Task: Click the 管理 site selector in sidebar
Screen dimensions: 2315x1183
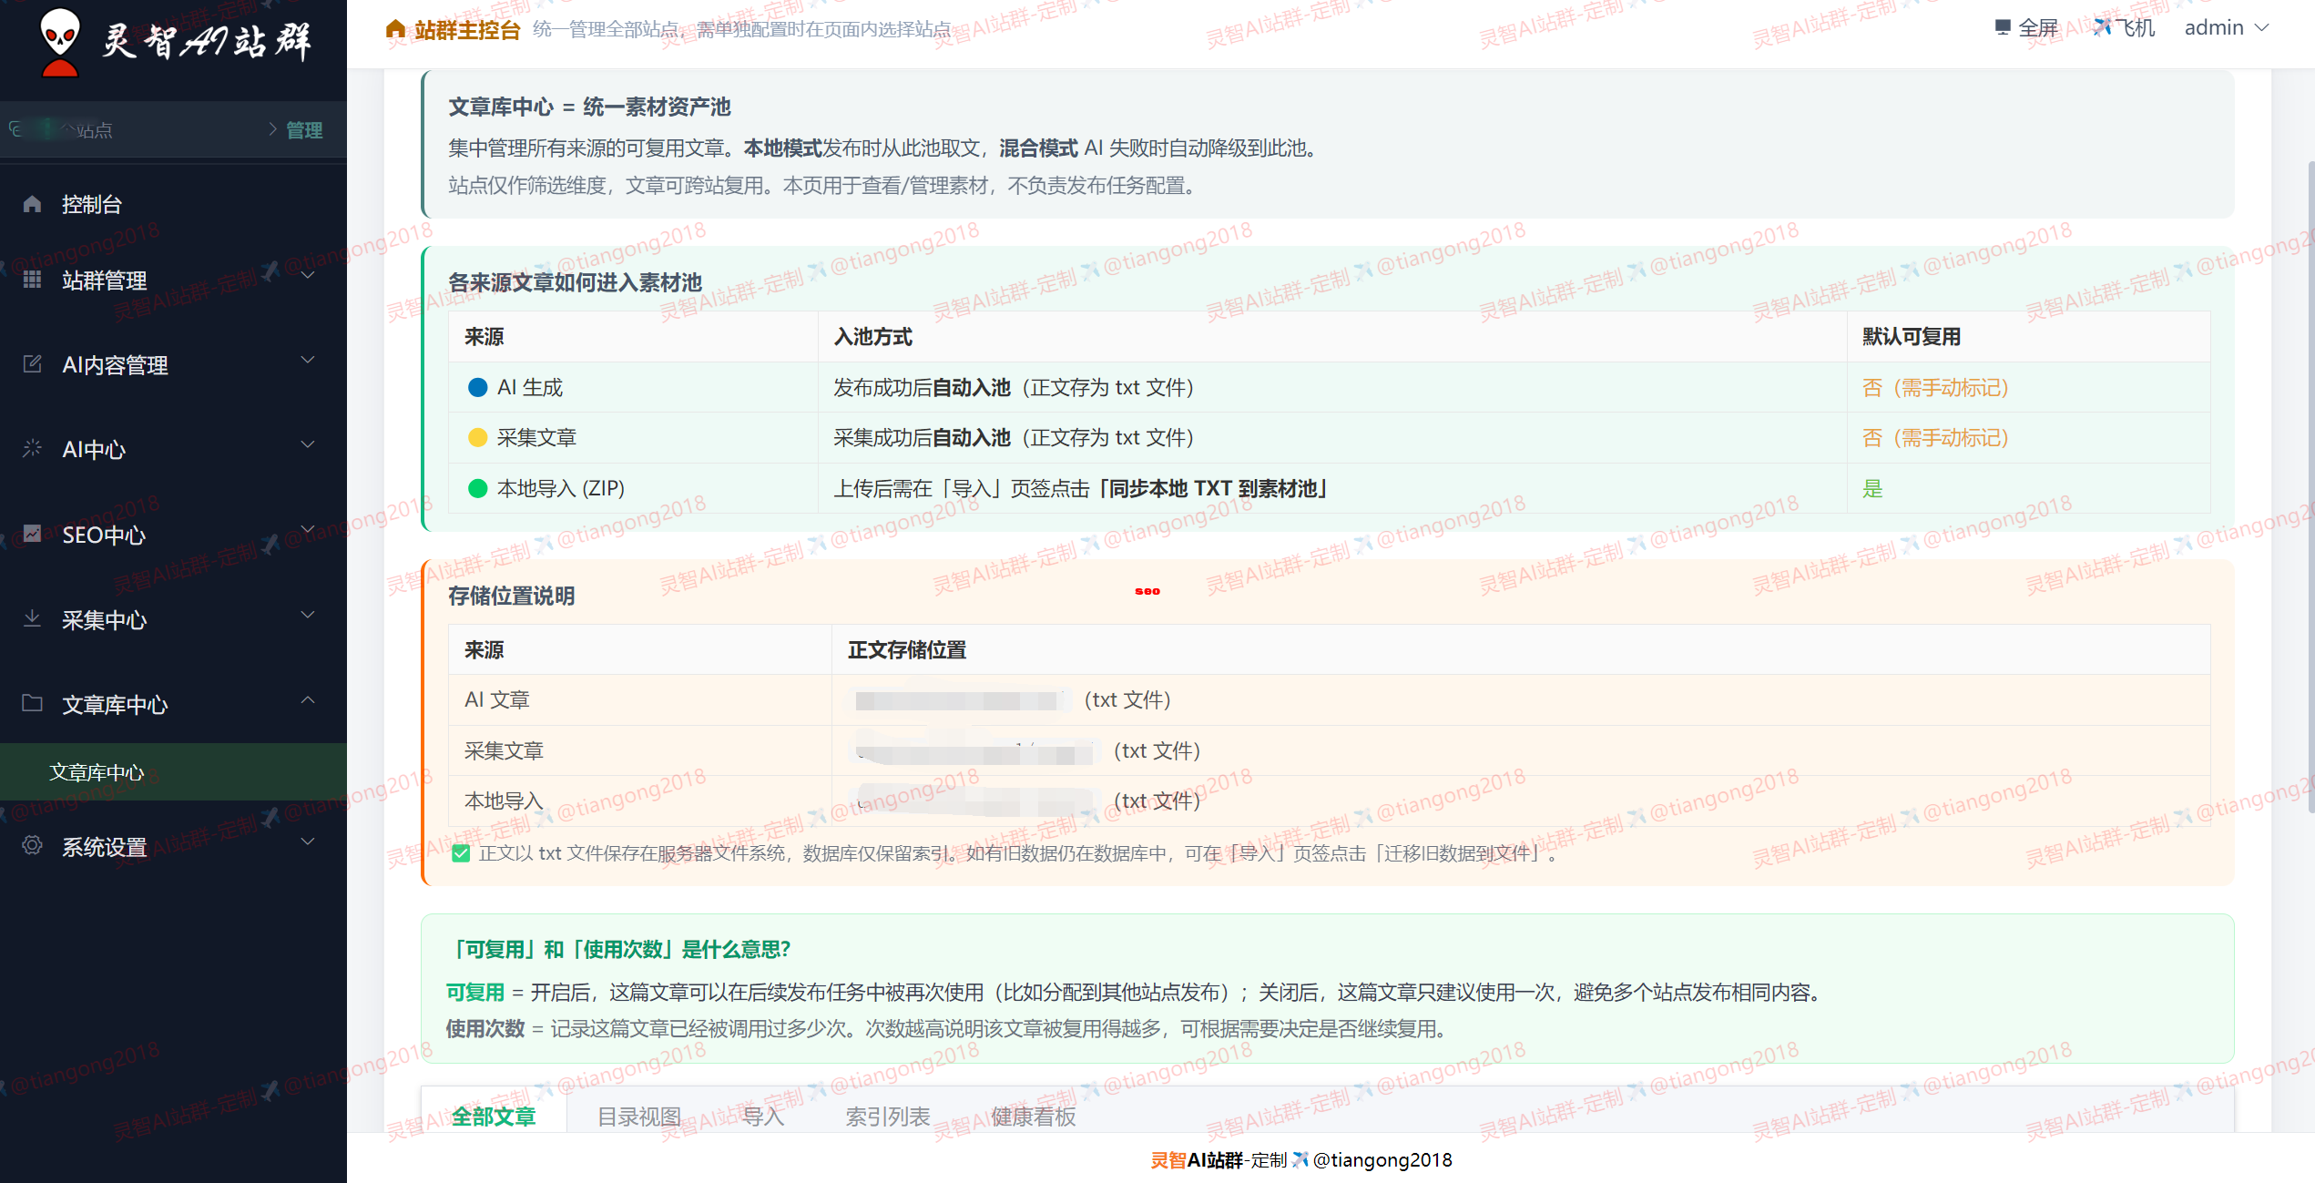Action: (x=303, y=130)
